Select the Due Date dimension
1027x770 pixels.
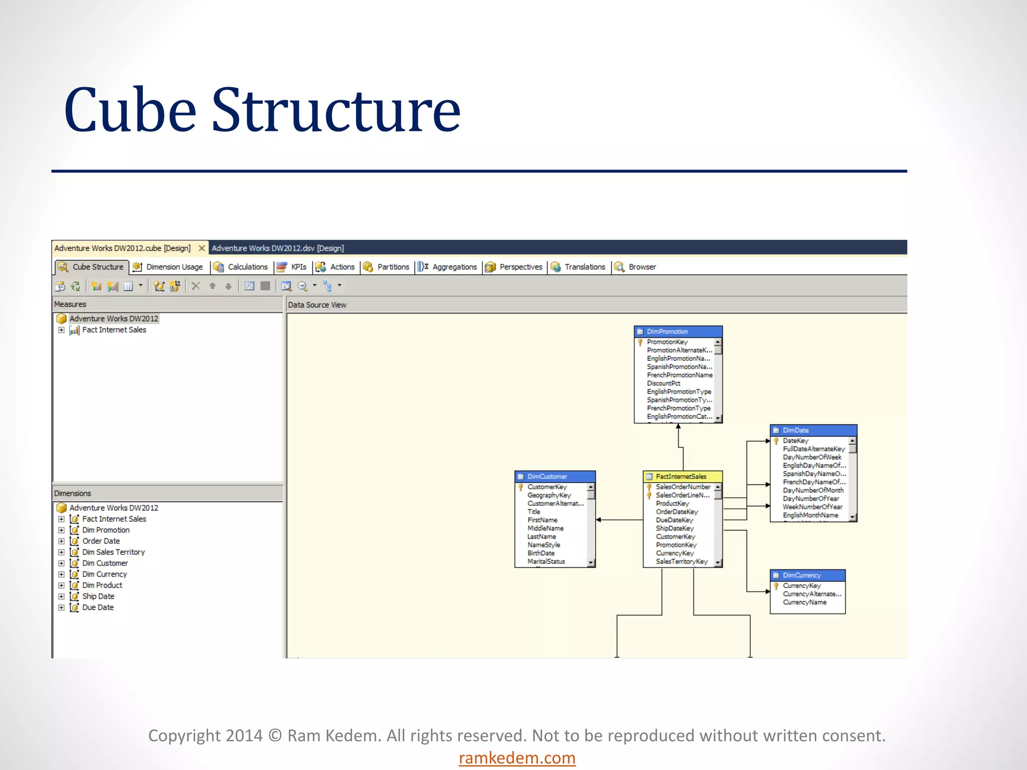98,607
